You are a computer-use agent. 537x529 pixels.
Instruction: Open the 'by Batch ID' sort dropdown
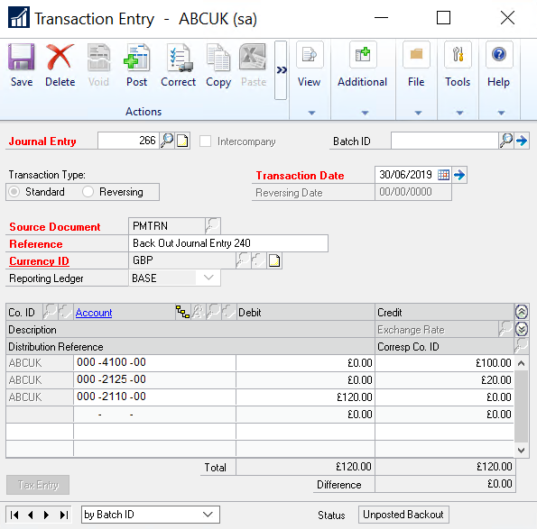tap(151, 515)
